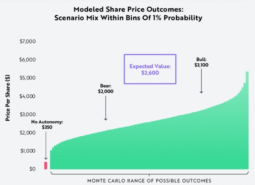Click the $3,000 y-axis tick label

[27, 114]
